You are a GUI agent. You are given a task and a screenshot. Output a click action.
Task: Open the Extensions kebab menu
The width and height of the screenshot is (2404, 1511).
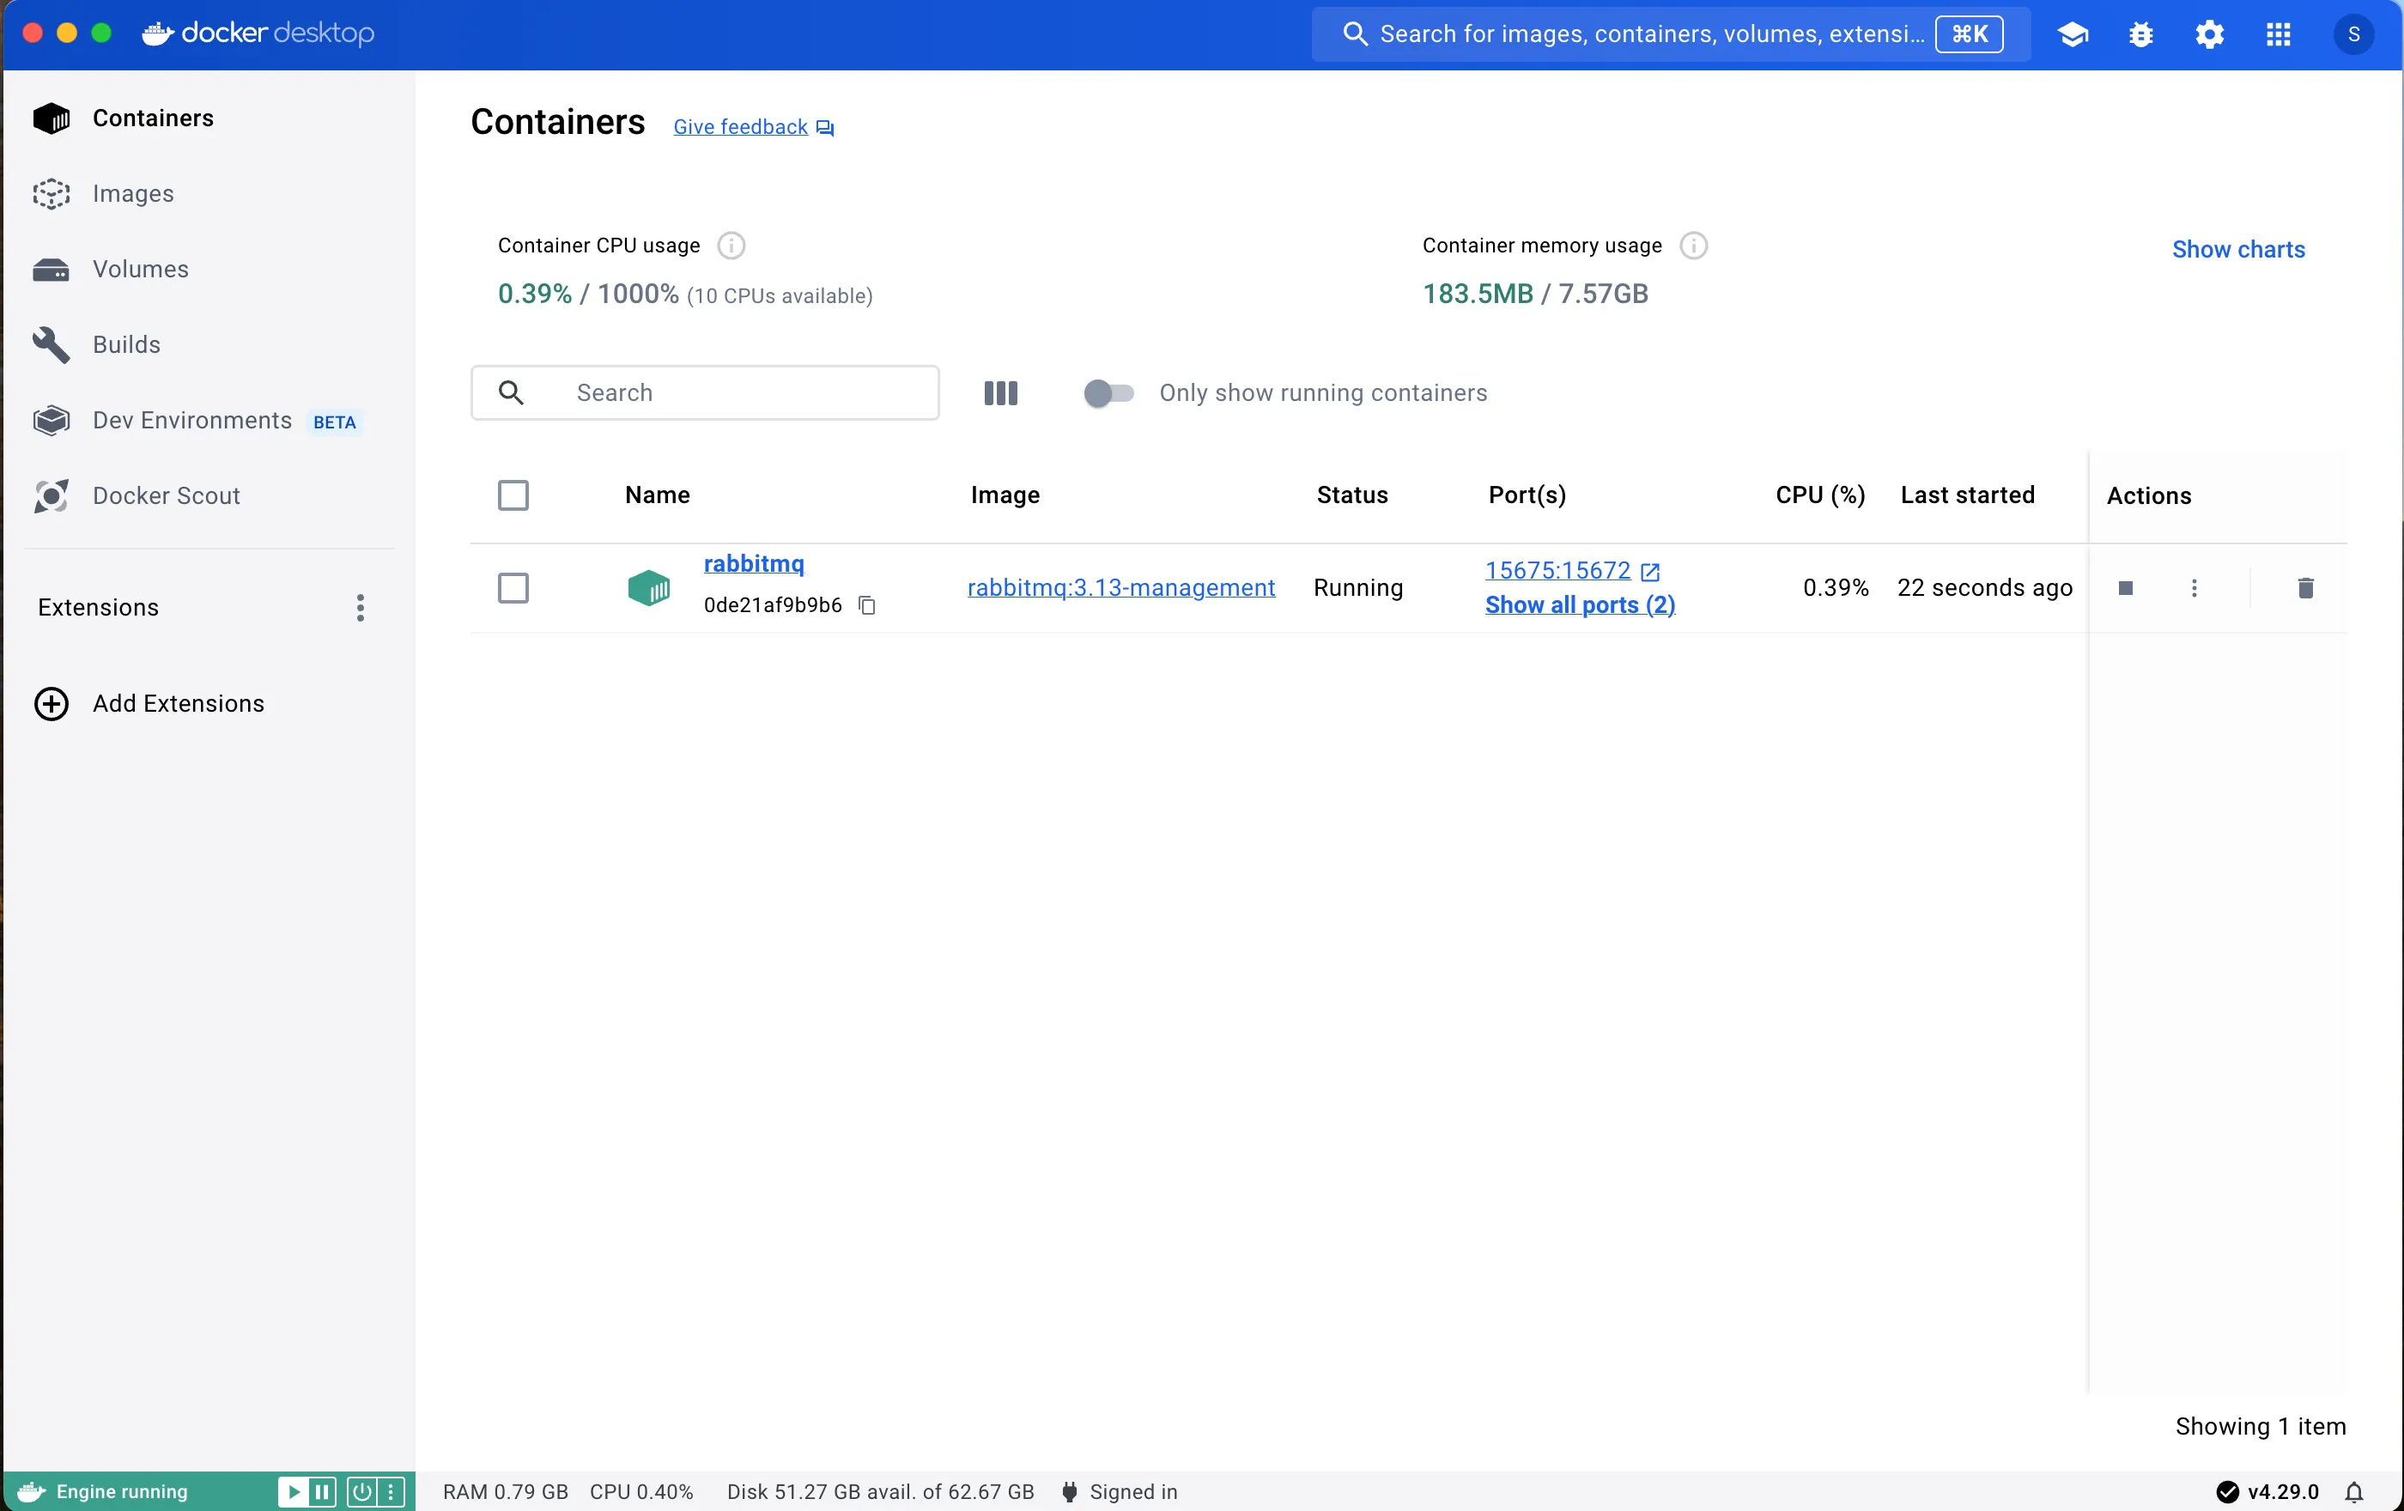361,608
